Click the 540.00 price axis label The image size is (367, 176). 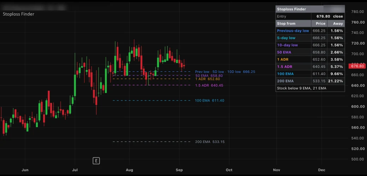(x=358, y=138)
